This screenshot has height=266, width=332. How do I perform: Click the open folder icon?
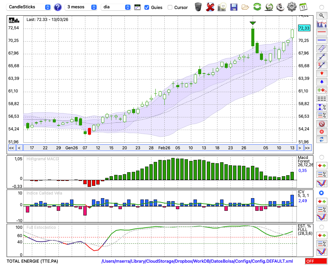point(245,7)
